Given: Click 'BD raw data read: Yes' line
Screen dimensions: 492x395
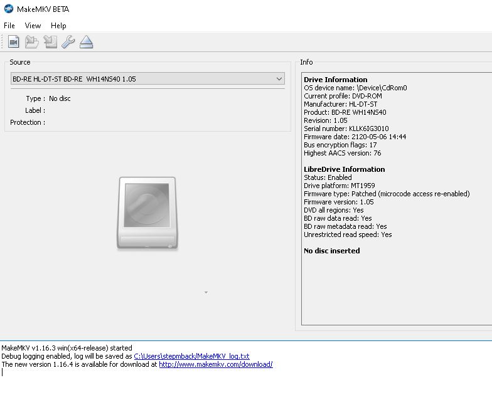Looking at the screenshot, I should pos(338,218).
